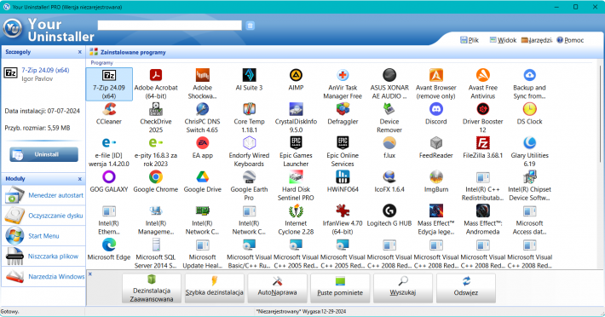The image size is (605, 317).
Task: Select IrfanView 4.70 (64-bit) icon
Action: (x=343, y=211)
